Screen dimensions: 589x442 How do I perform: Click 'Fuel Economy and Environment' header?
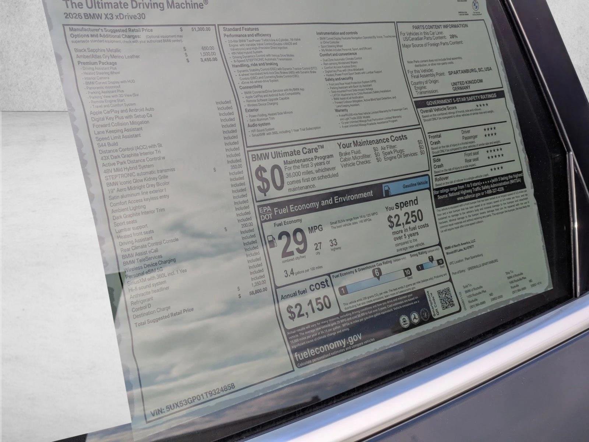click(324, 202)
